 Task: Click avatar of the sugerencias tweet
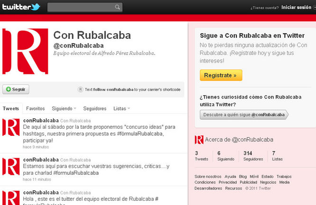coord(11,166)
